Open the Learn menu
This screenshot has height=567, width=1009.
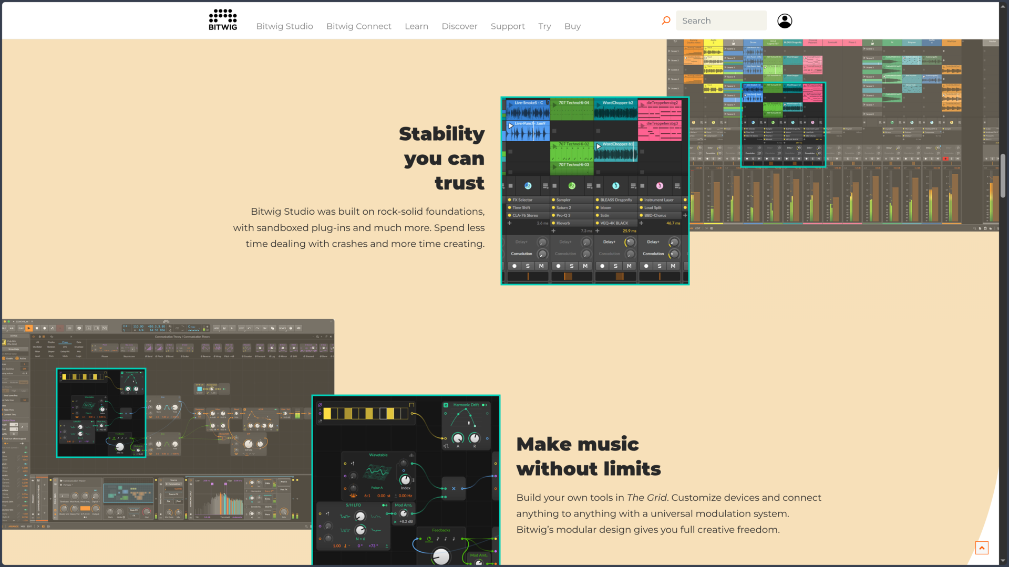[x=416, y=26]
